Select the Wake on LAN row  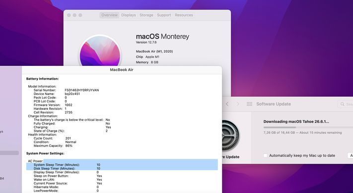click(x=68, y=180)
